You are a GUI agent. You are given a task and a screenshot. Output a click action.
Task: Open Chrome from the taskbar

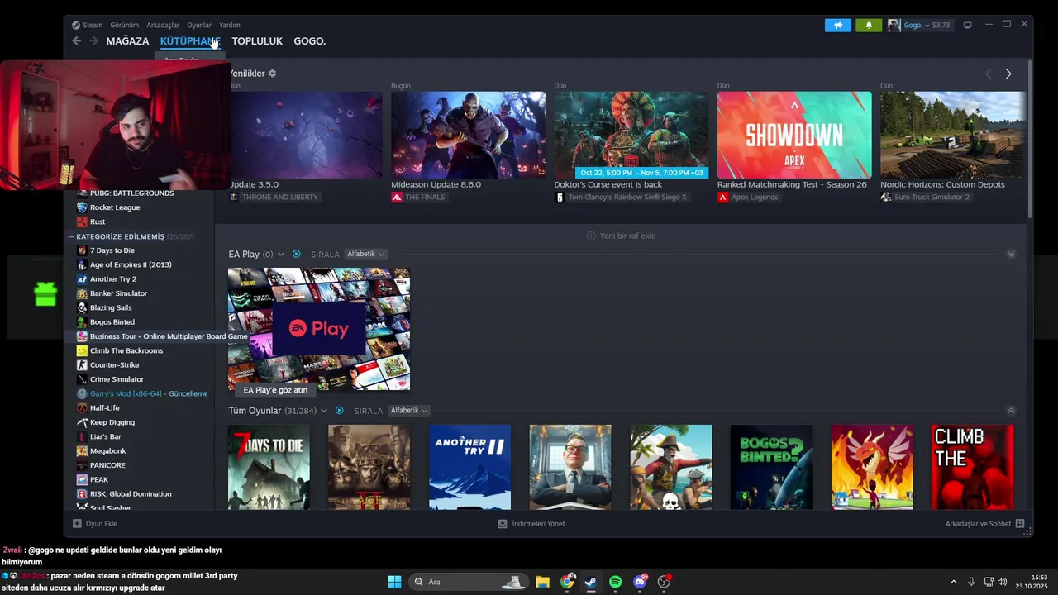567,582
